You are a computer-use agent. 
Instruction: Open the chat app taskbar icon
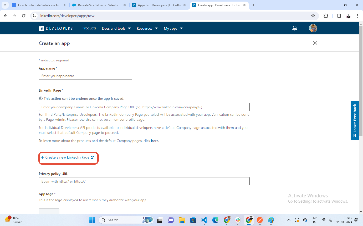tap(171, 220)
